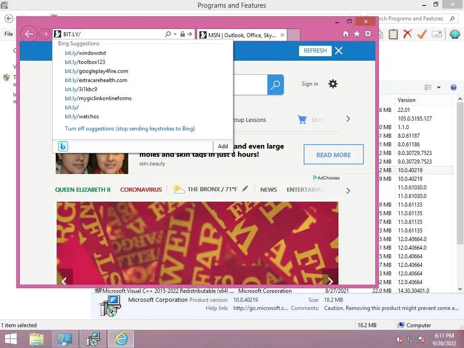Click the clipboard paste toolbar icon
The width and height of the screenshot is (464, 348).
(393, 34)
